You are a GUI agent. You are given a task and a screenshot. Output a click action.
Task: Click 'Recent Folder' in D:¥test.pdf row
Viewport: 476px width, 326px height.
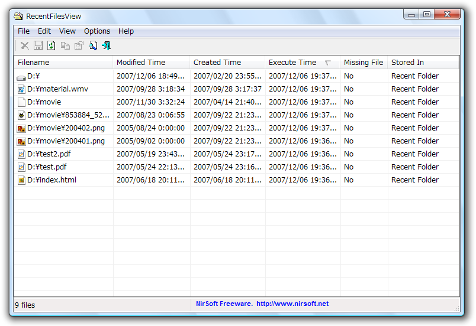coord(414,167)
